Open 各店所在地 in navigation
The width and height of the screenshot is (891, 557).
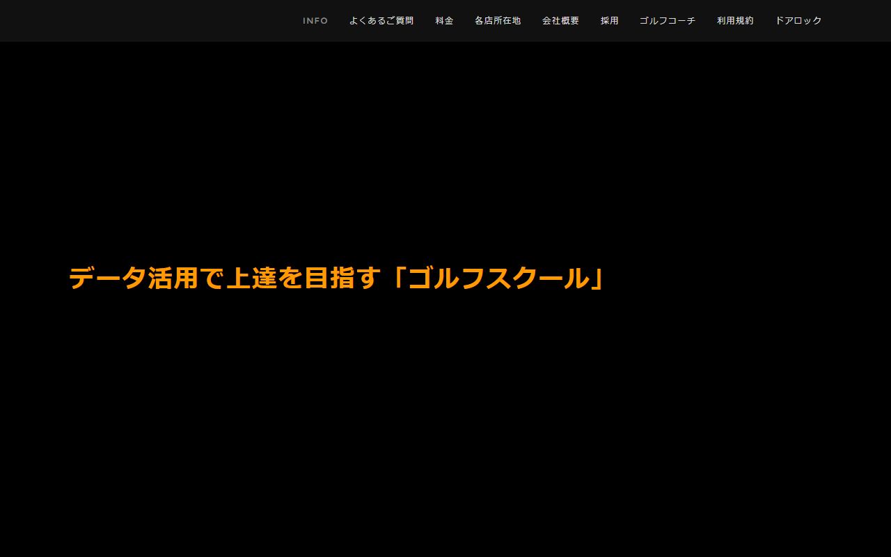pyautogui.click(x=498, y=21)
